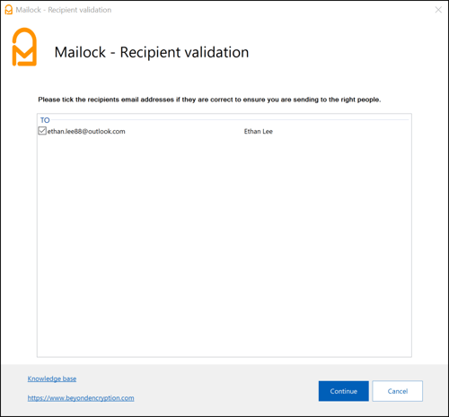449x417 pixels.
Task: Open the https://www.beyondencryption.com link
Action: click(81, 398)
